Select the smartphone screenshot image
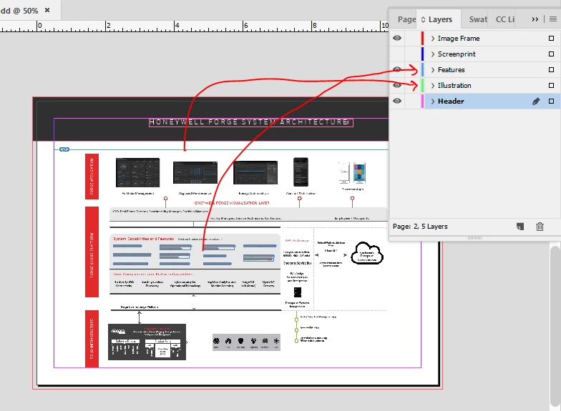Viewport: 561px width, 411px height. 301,172
